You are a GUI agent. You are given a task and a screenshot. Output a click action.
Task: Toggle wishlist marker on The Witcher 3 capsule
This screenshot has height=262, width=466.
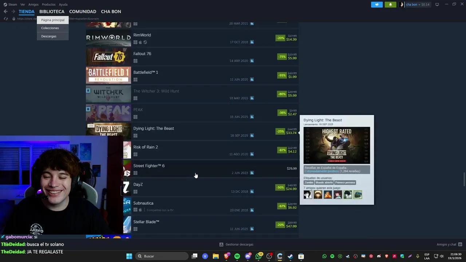click(88, 90)
